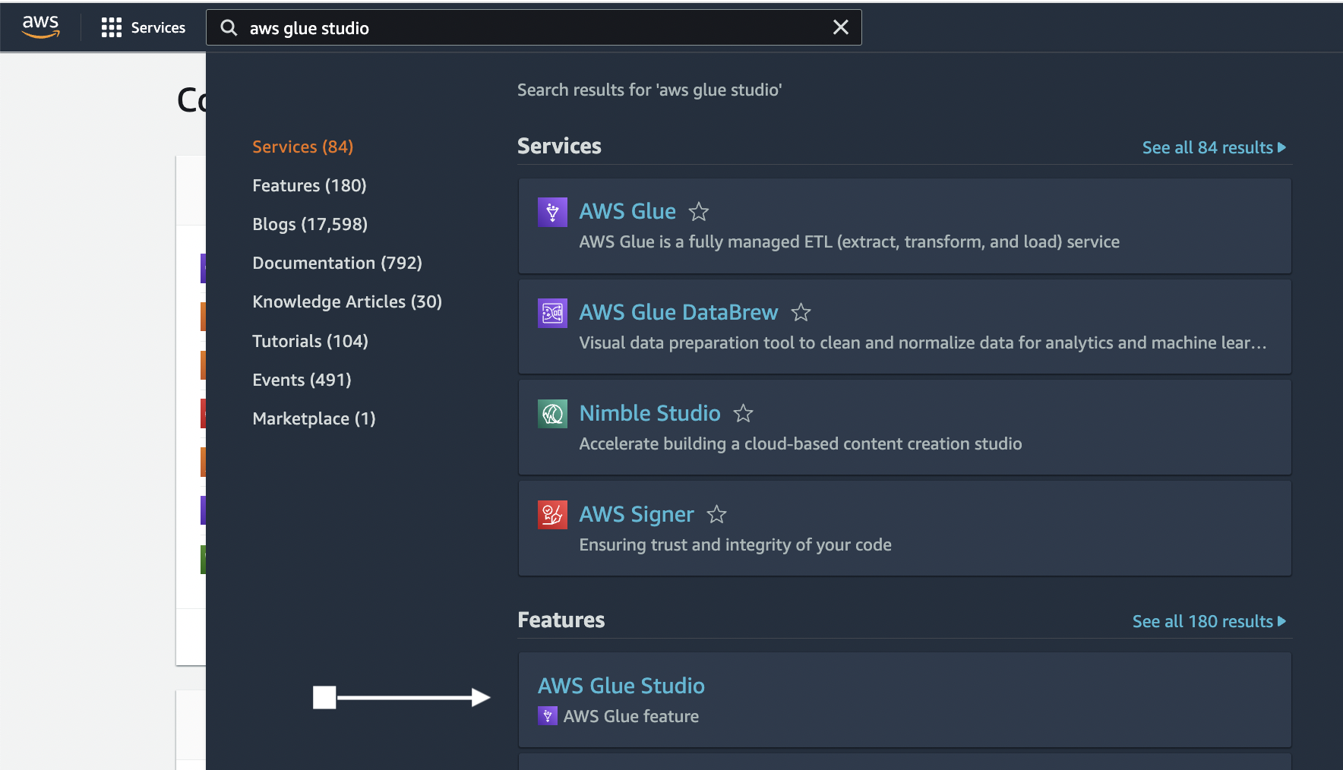Star Nimble Studio as favorite
The height and width of the screenshot is (770, 1343).
[743, 413]
